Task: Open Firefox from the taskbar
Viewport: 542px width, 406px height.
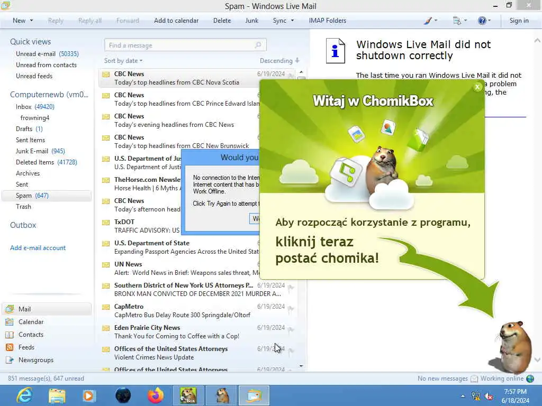Action: pyautogui.click(x=156, y=395)
